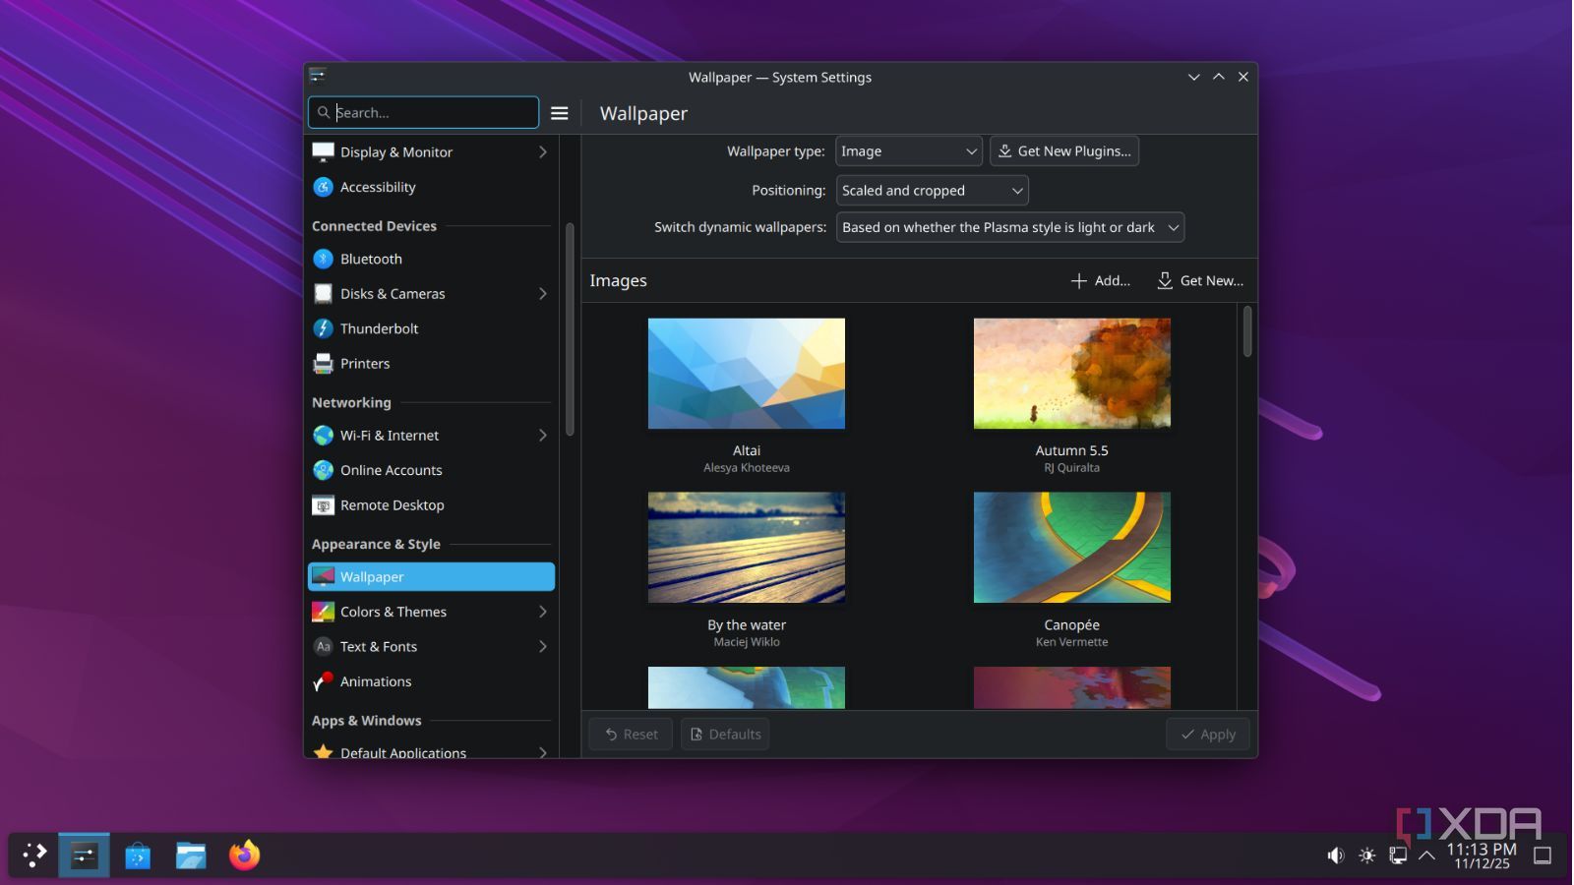
Task: Click Add... to add an image
Action: click(x=1101, y=281)
